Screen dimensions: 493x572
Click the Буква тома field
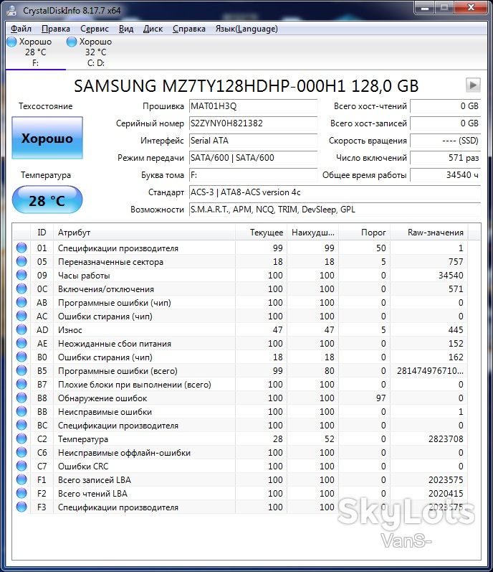pos(253,175)
